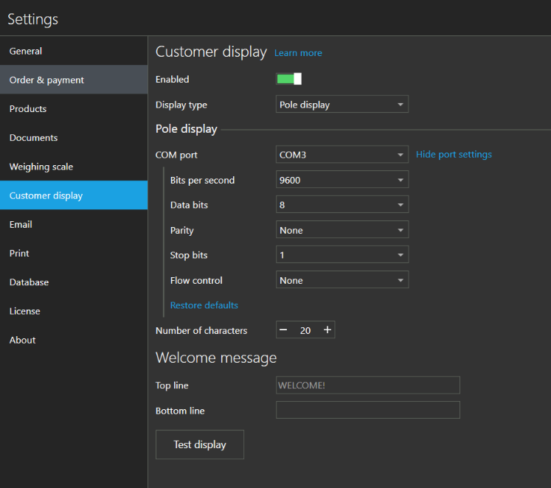Screen dimensions: 551x488
Task: Go to Products settings
Action: [74, 108]
